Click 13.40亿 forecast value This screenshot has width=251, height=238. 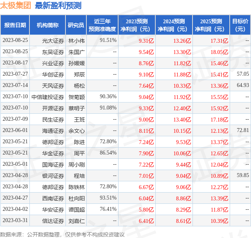point(182,120)
